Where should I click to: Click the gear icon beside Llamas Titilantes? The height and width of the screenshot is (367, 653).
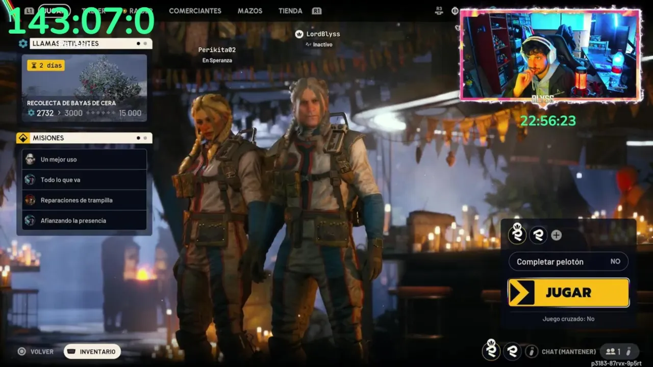coord(23,44)
